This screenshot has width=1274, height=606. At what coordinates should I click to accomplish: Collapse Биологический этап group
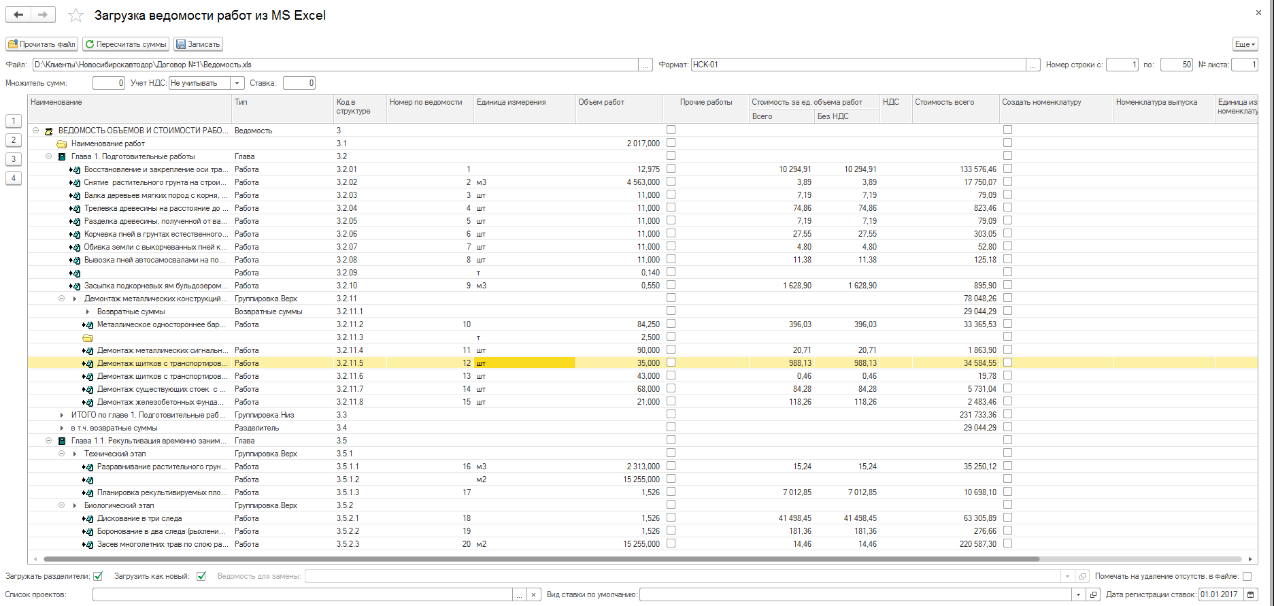[61, 505]
